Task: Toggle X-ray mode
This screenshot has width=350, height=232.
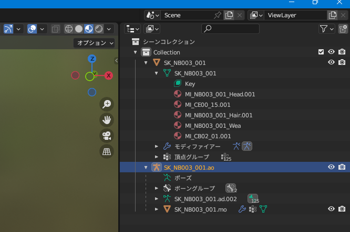Action: point(56,29)
